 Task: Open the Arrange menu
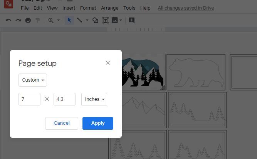pyautogui.click(x=110, y=8)
